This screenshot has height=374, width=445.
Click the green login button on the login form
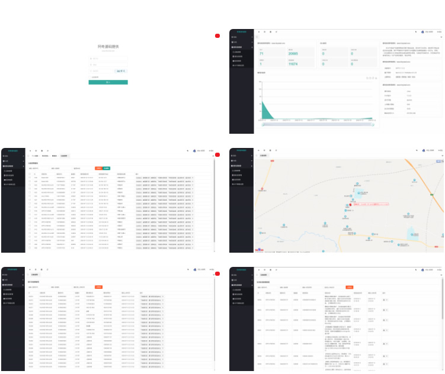[108, 82]
